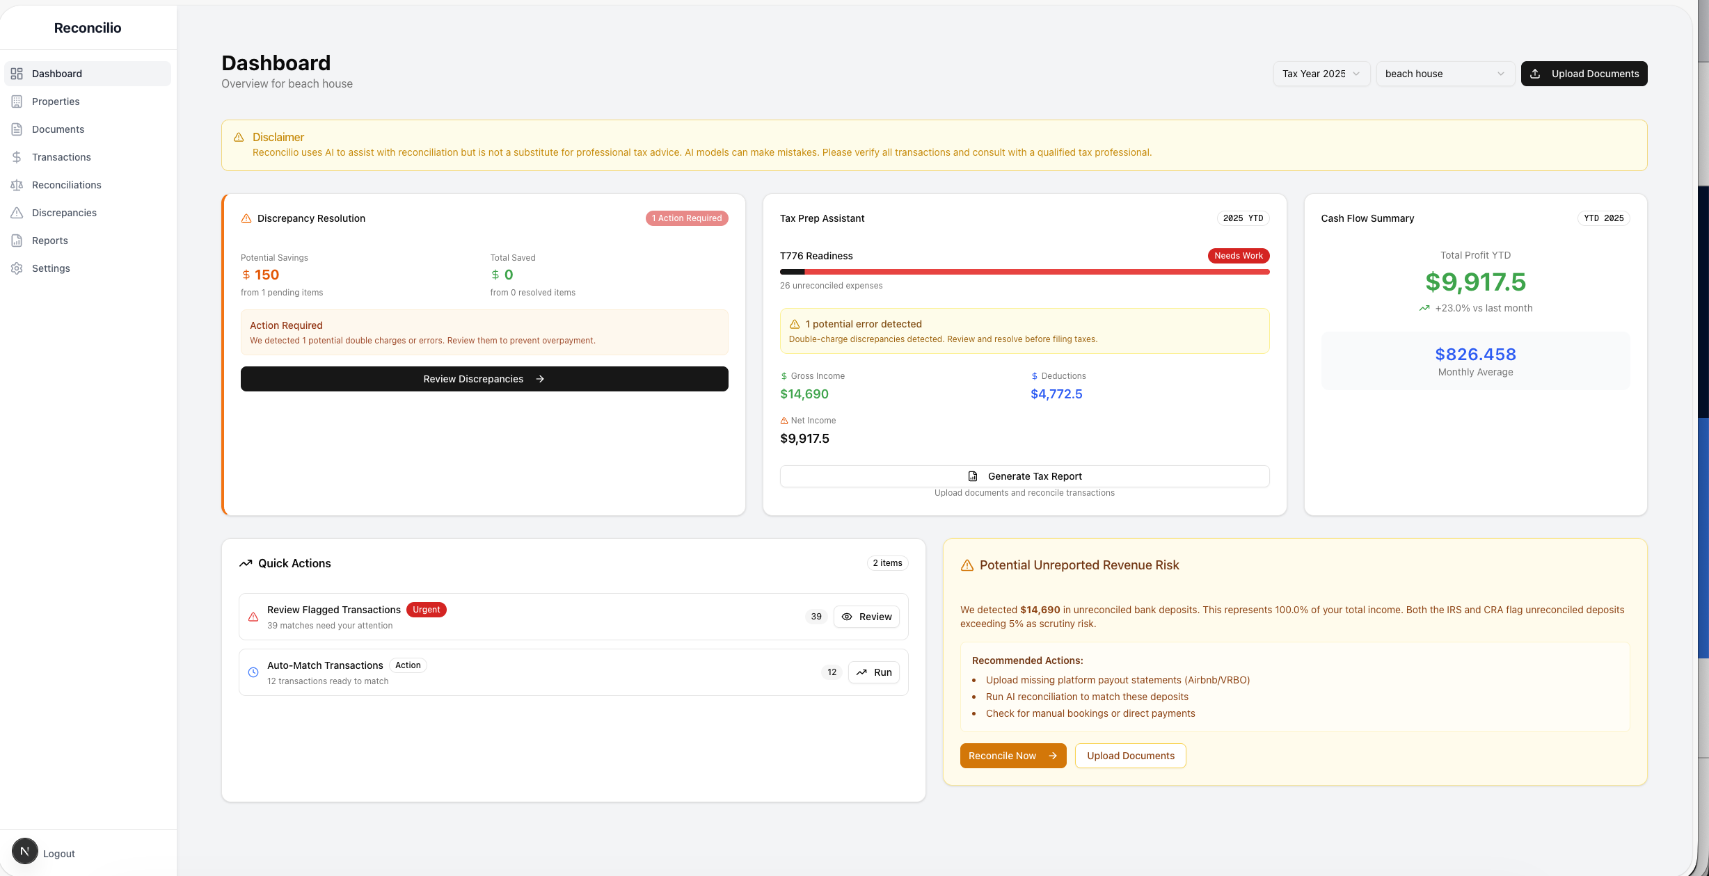Click the arrow icon in Review Discrepancies
1709x876 pixels.
pos(540,379)
